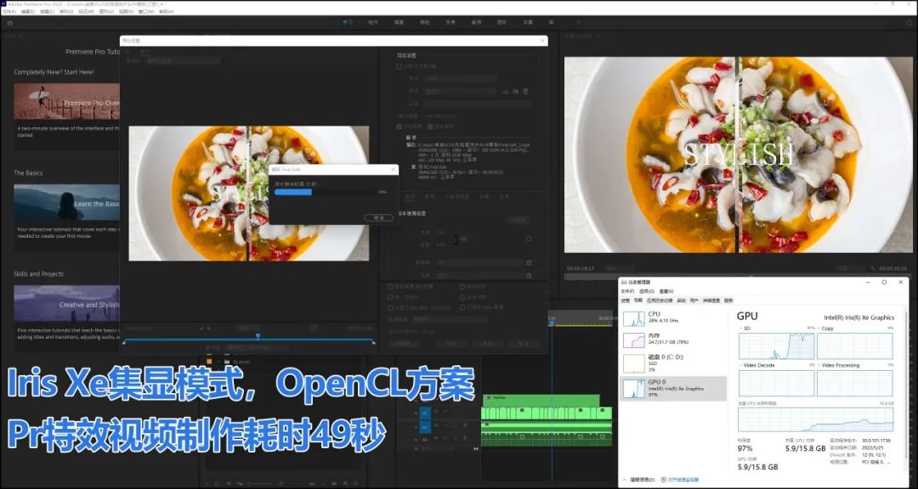Open the Premiere Pro Overview tutorial thumbnail
Image resolution: width=918 pixels, height=489 pixels.
point(67,101)
